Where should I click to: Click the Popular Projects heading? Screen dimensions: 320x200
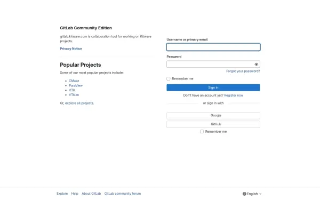click(x=81, y=65)
